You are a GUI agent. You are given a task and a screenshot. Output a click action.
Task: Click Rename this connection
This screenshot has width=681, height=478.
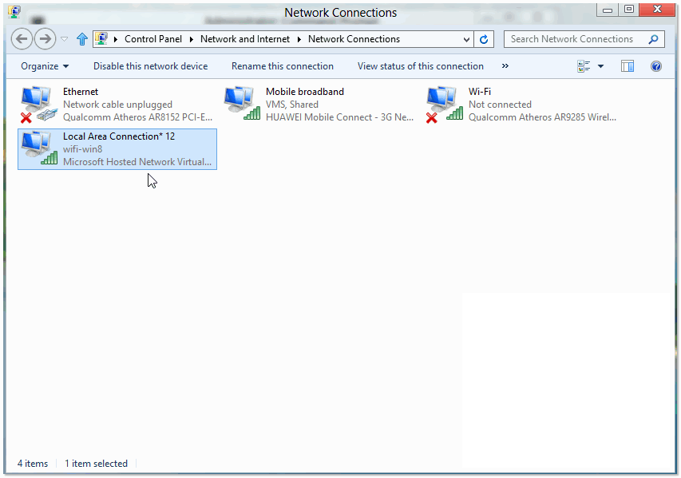(x=283, y=66)
